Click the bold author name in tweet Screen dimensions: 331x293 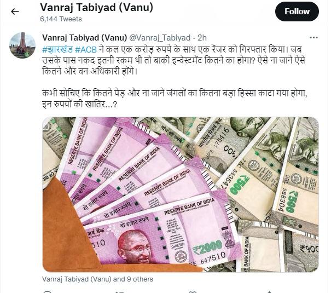(x=84, y=38)
